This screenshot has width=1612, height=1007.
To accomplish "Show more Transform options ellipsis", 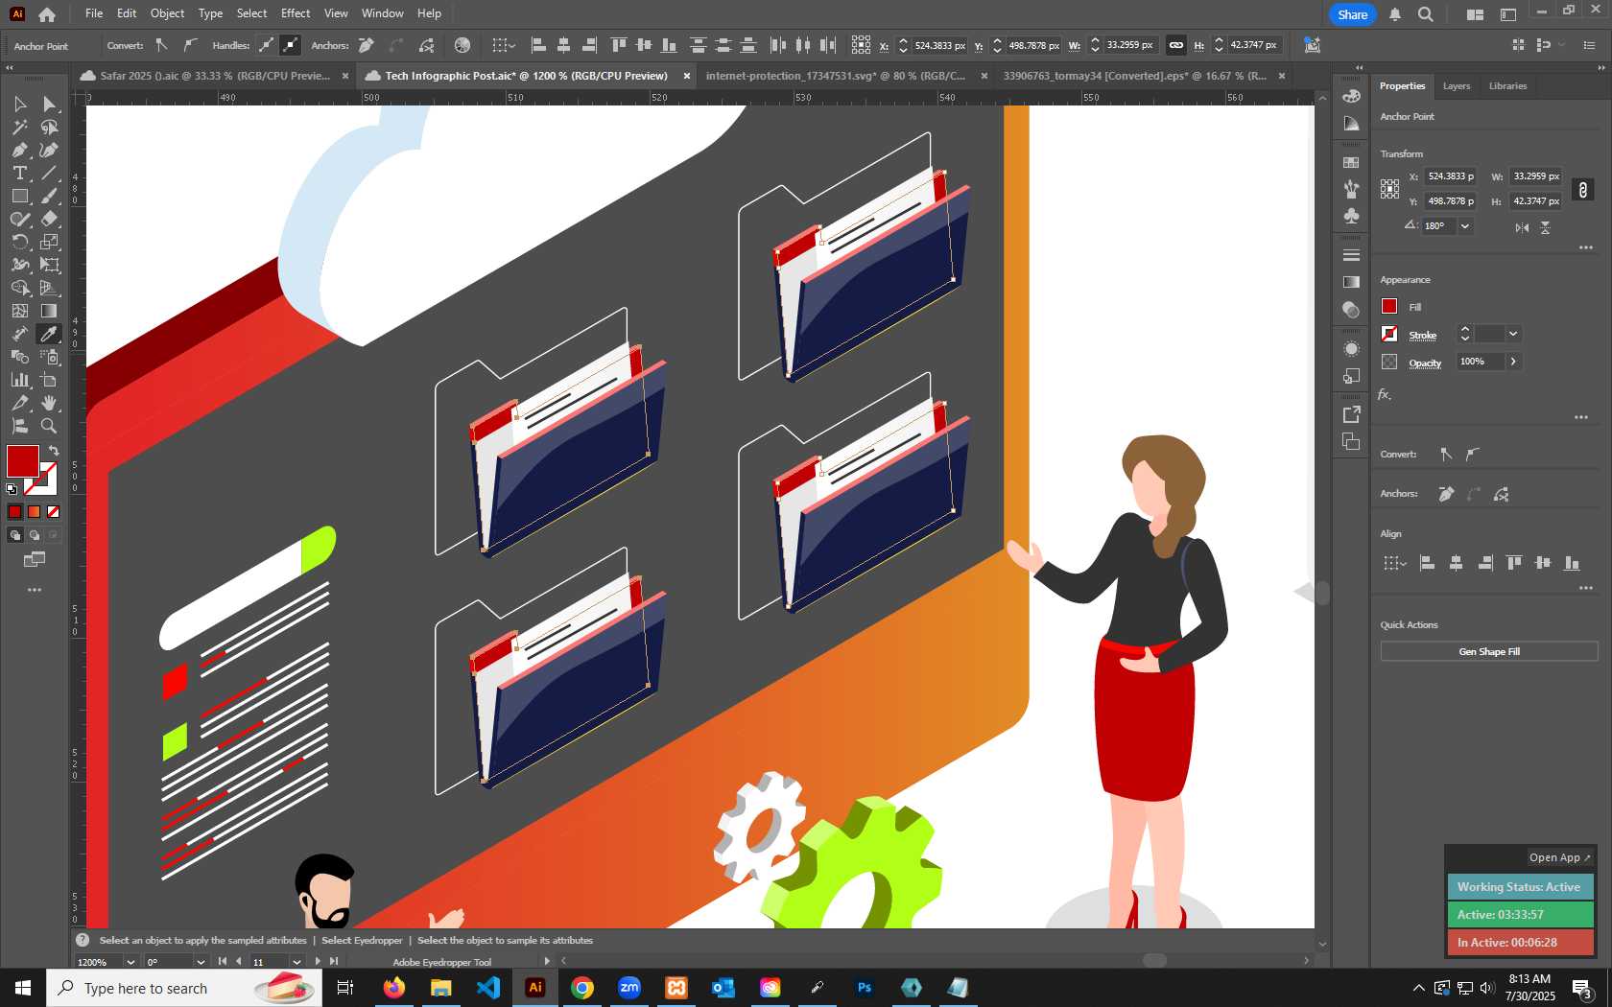I will point(1586,247).
